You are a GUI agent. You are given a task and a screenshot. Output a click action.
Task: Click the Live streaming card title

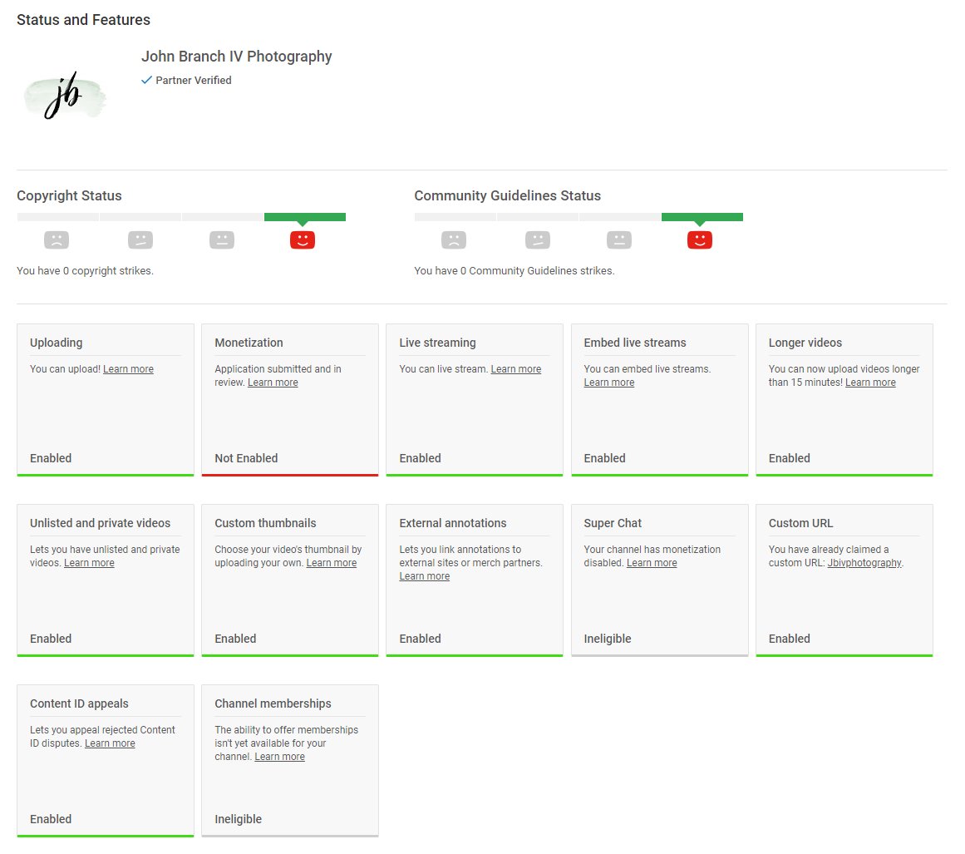click(437, 343)
